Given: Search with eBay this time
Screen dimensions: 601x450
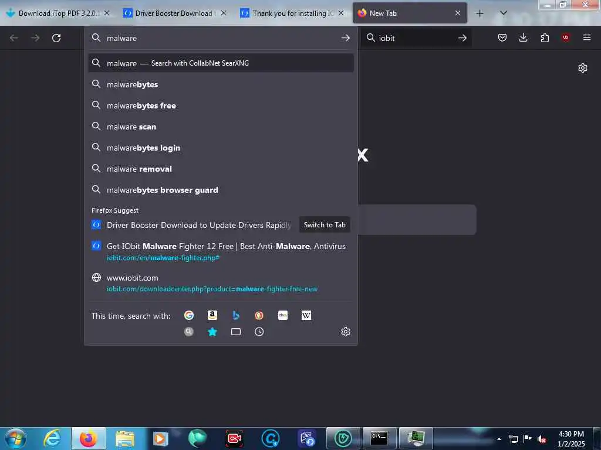Looking at the screenshot, I should [283, 315].
